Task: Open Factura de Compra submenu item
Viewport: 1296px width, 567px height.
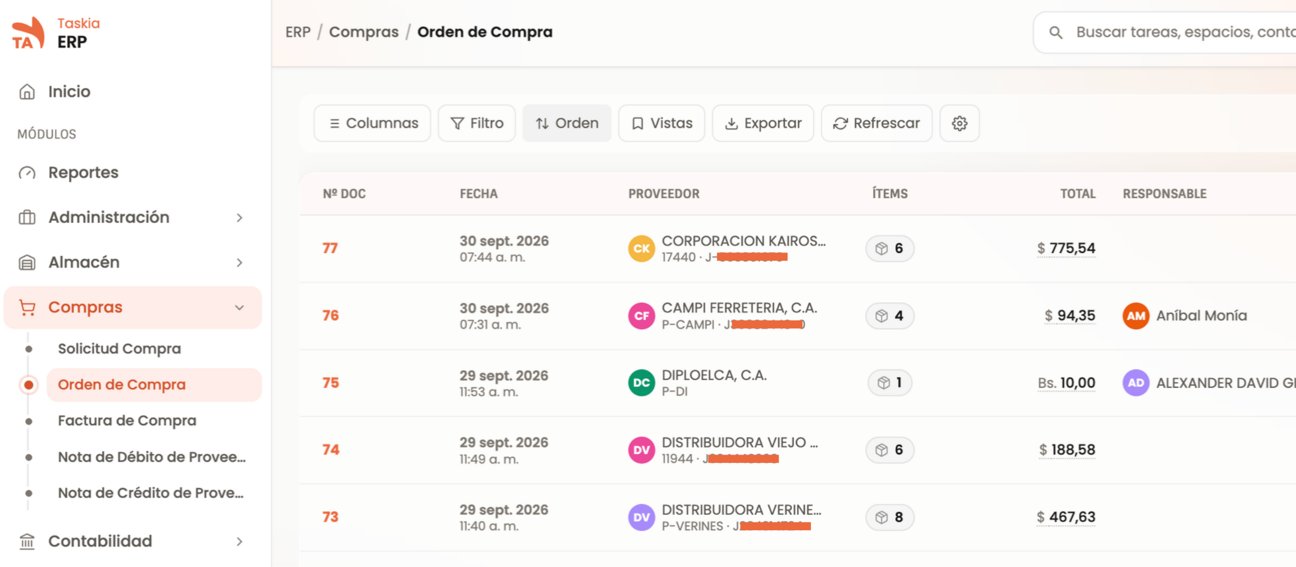Action: click(x=127, y=421)
